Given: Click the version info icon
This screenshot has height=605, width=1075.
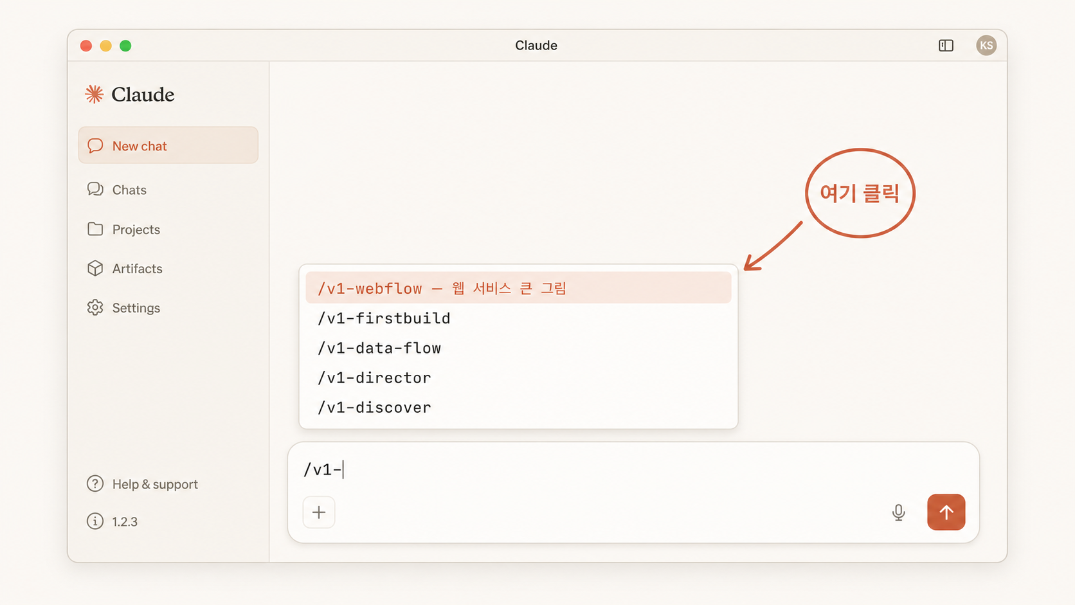Looking at the screenshot, I should coord(95,521).
